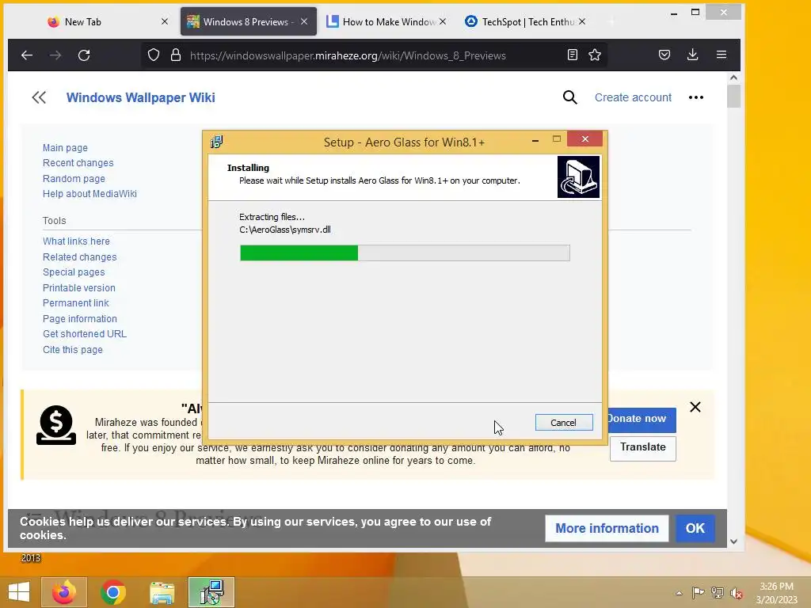Click the Donate now button
The height and width of the screenshot is (608, 811).
(642, 420)
